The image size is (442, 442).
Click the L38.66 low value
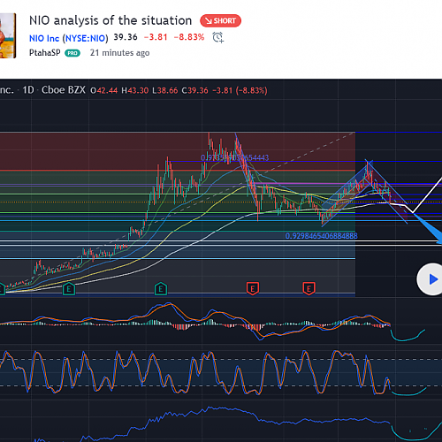165,90
